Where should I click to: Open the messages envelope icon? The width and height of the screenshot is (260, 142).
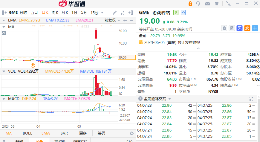tap(207, 3)
